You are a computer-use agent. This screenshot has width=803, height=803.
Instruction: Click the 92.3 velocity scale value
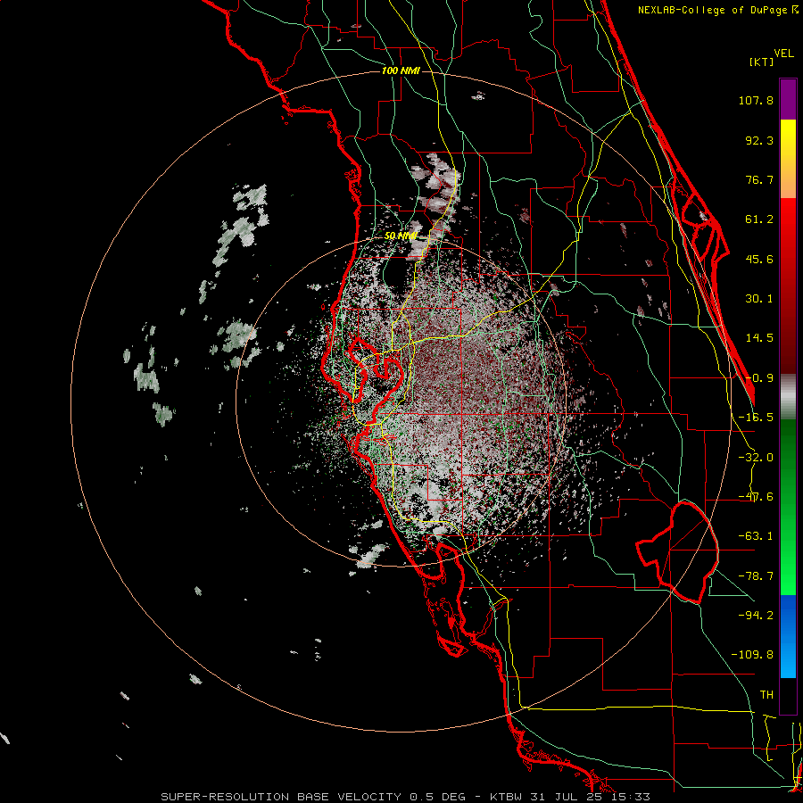(x=759, y=140)
